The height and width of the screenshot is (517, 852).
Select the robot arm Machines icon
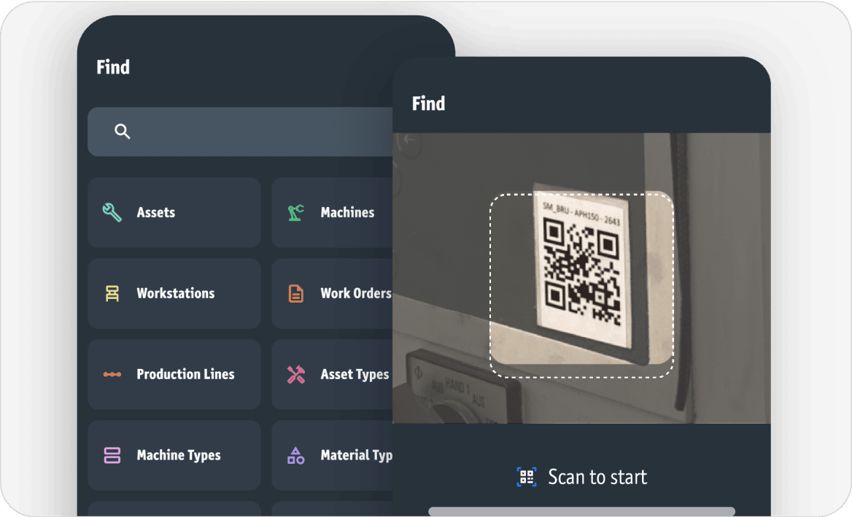pyautogui.click(x=296, y=212)
